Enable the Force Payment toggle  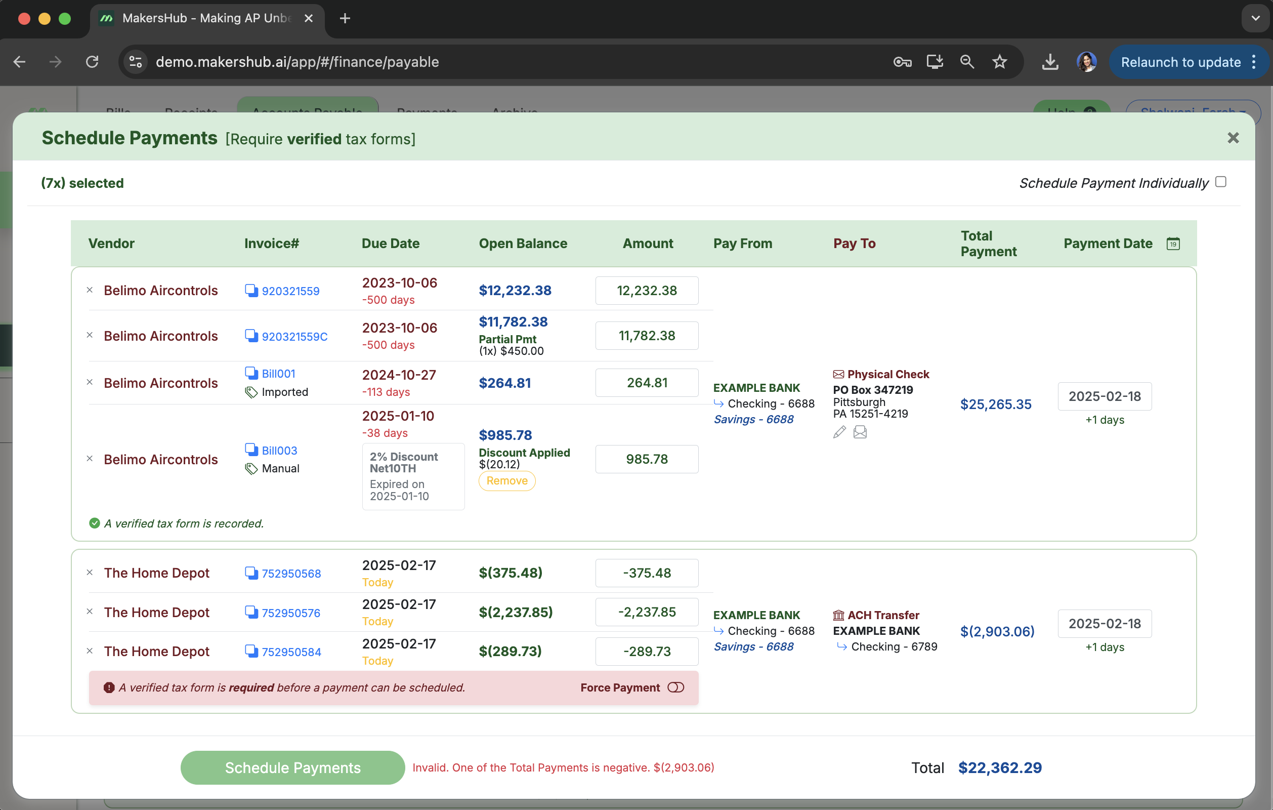tap(675, 687)
